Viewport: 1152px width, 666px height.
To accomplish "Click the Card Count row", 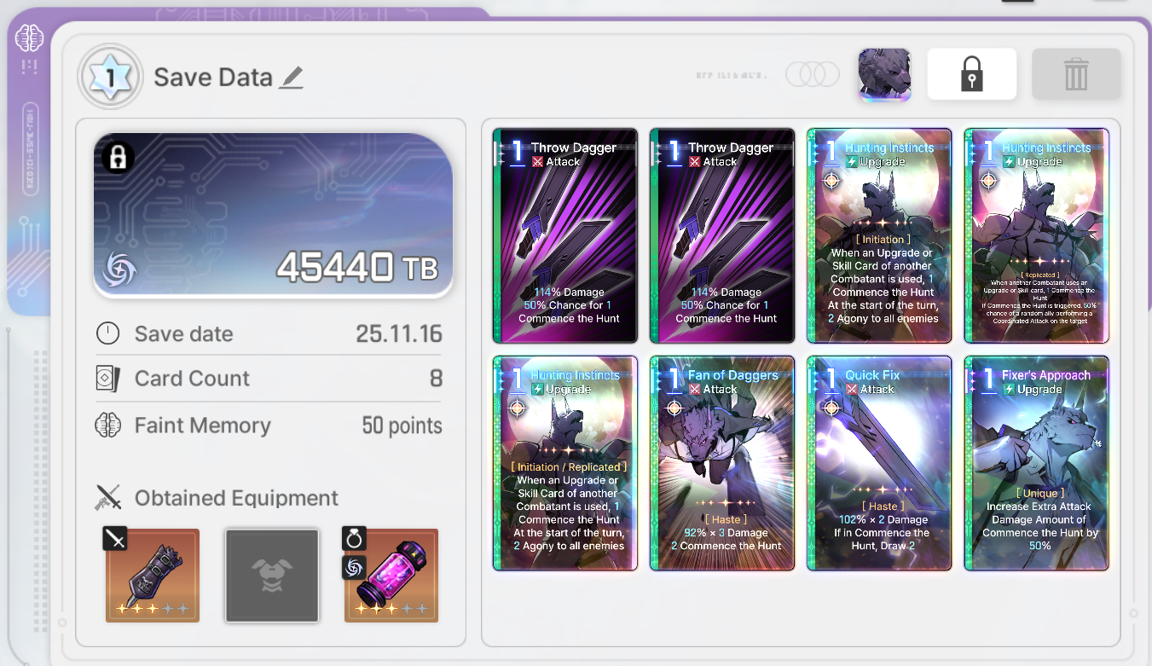I will coord(269,379).
